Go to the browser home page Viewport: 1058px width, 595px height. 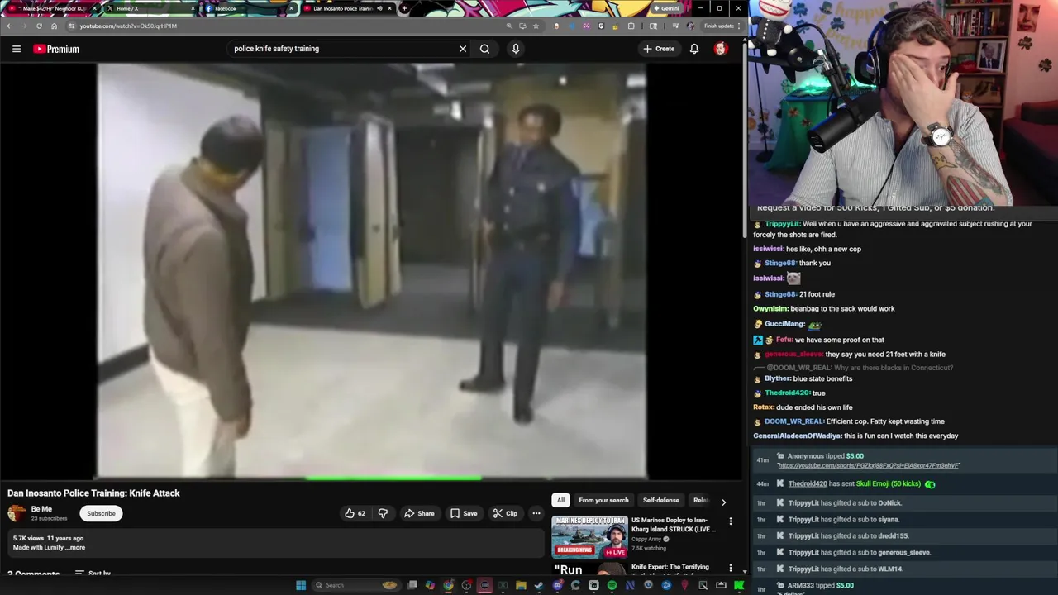pyautogui.click(x=55, y=26)
